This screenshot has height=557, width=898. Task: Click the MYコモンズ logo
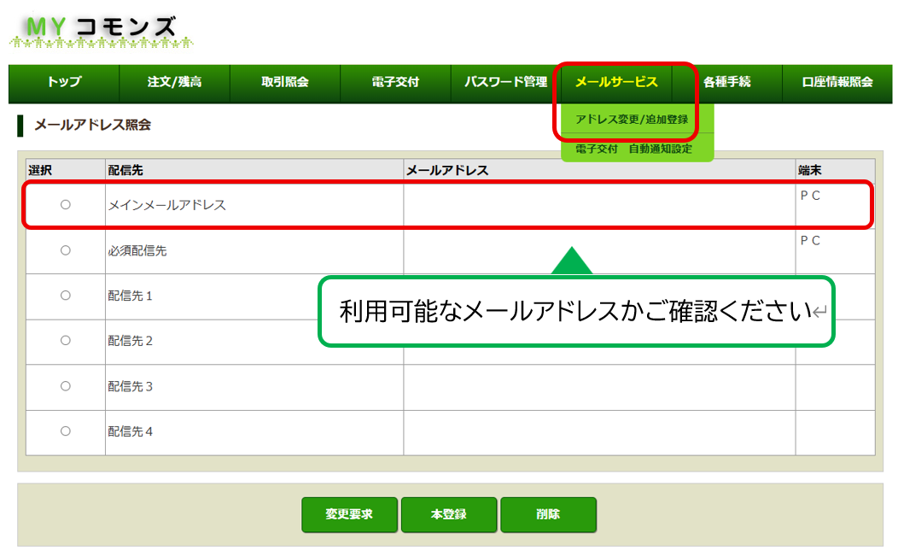(101, 30)
